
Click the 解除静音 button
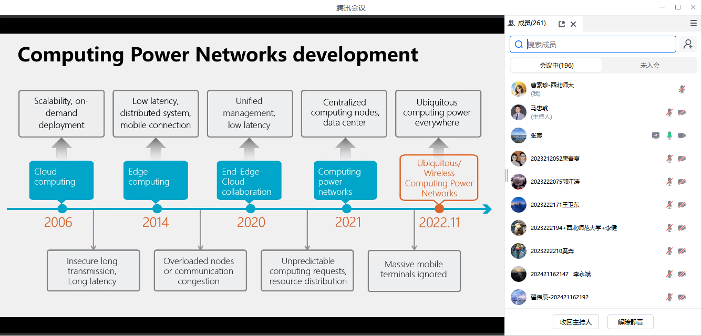point(631,322)
